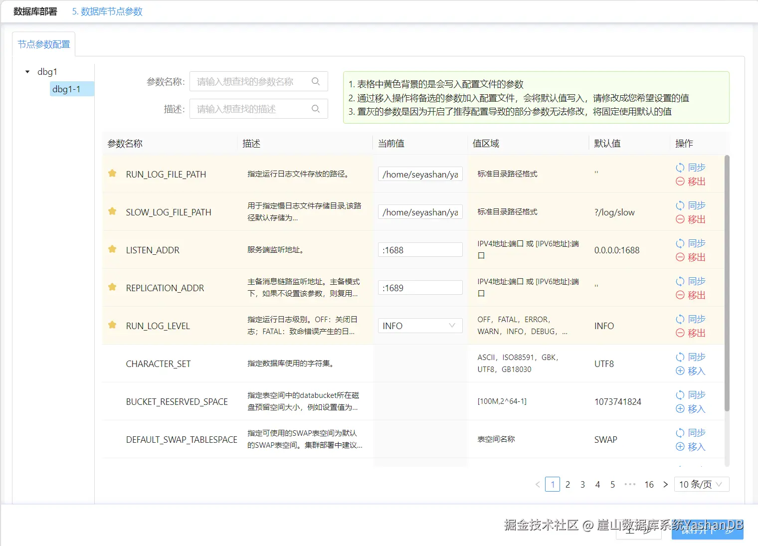
Task: Select current page 1 in pagination
Action: (x=553, y=484)
